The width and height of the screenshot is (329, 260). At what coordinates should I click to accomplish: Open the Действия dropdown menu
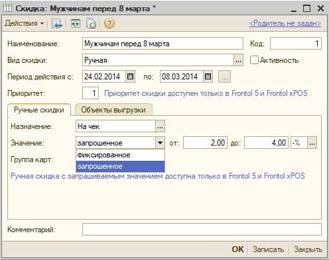tap(25, 23)
